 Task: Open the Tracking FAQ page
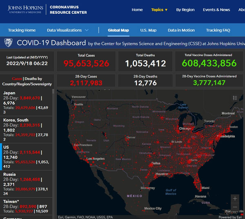click(220, 30)
